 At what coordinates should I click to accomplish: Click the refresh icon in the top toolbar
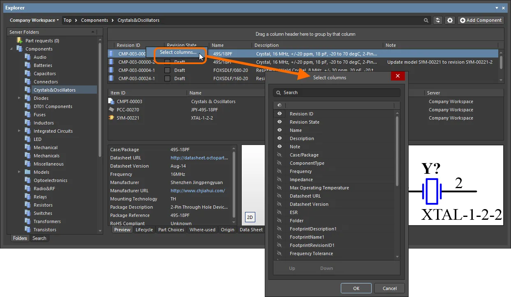438,20
